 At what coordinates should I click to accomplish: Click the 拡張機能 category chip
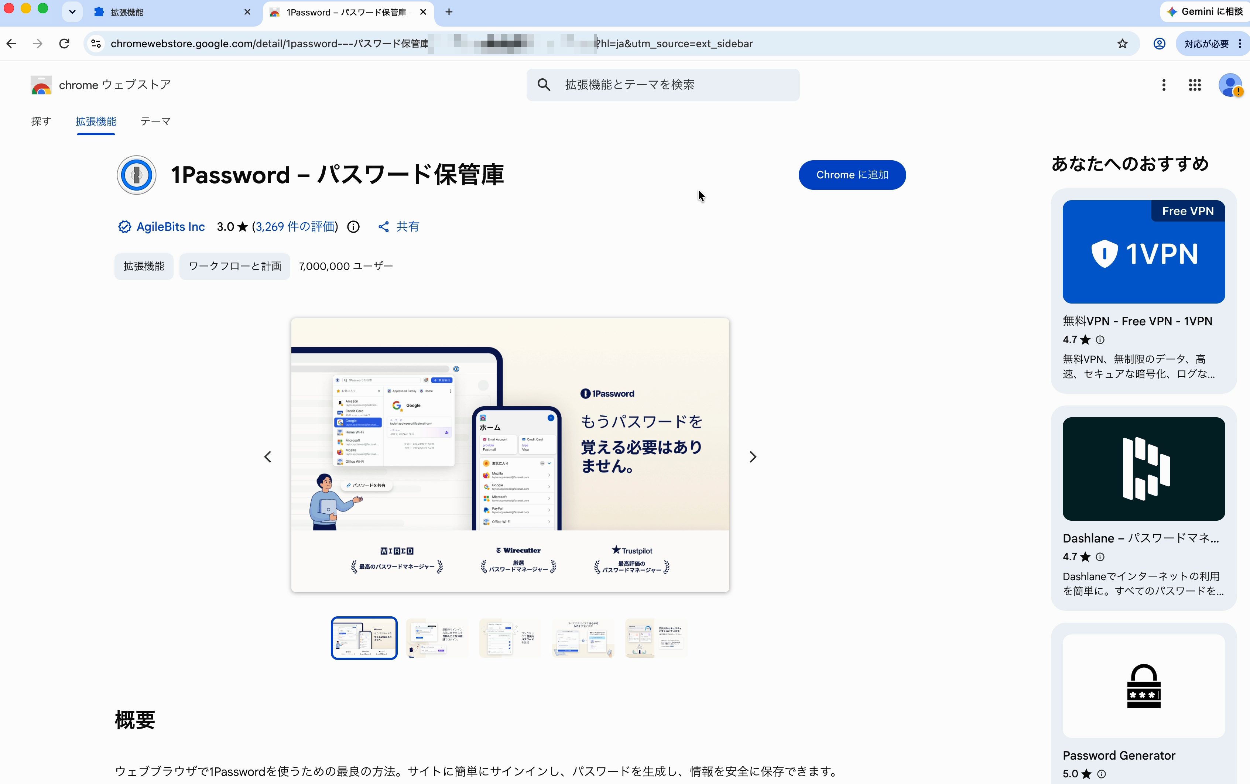[x=144, y=266]
